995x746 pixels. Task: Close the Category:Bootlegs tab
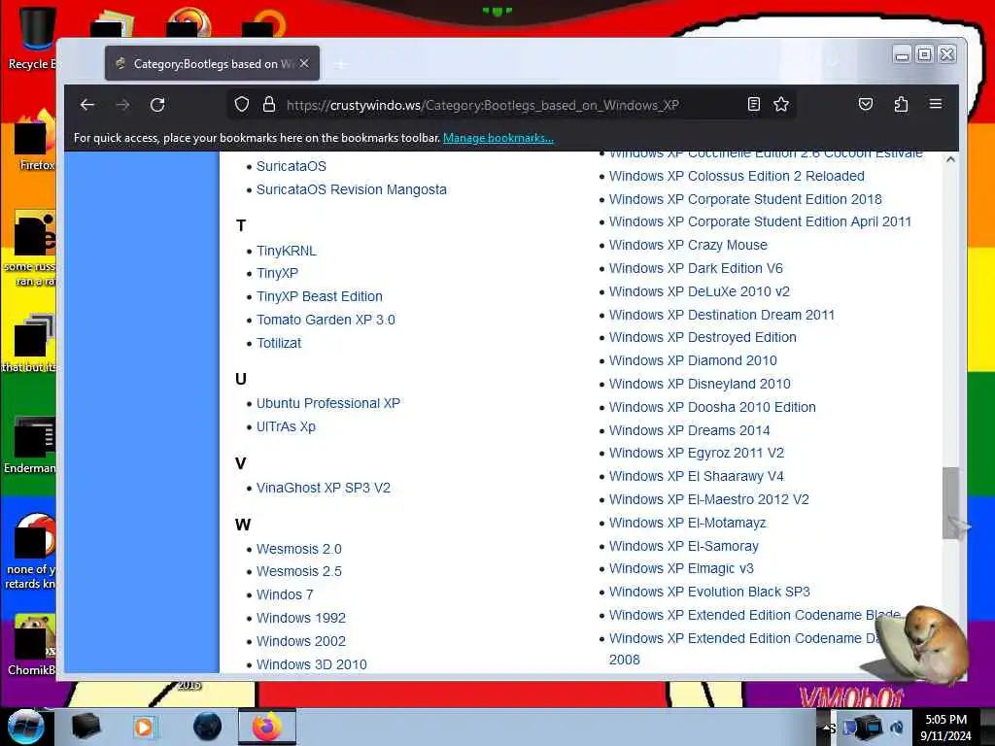coord(304,63)
